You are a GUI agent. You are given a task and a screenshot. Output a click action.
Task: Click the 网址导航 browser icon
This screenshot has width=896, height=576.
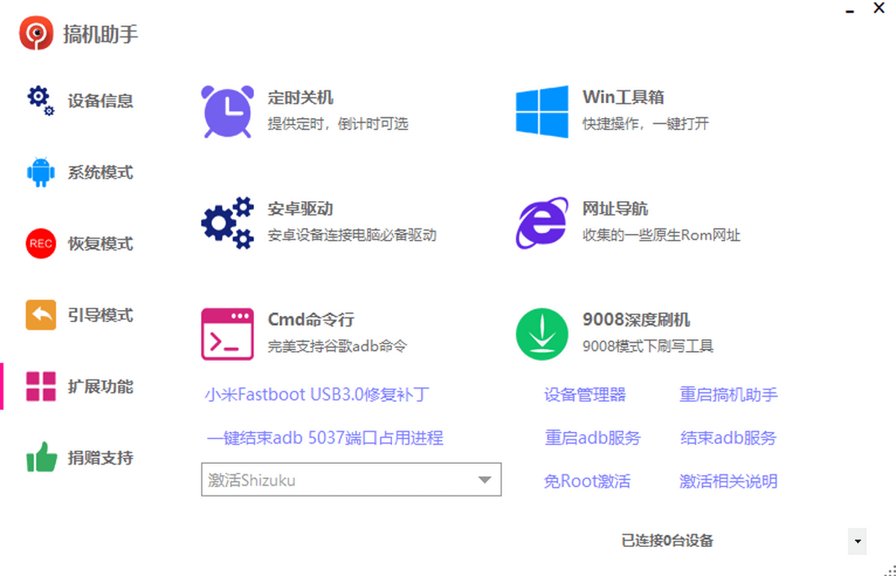[541, 221]
